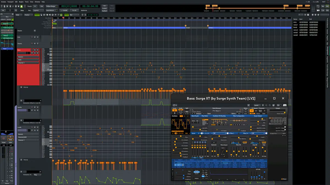Select Fader in Bass processor box
The height and width of the screenshot is (185, 330).
[7, 49]
